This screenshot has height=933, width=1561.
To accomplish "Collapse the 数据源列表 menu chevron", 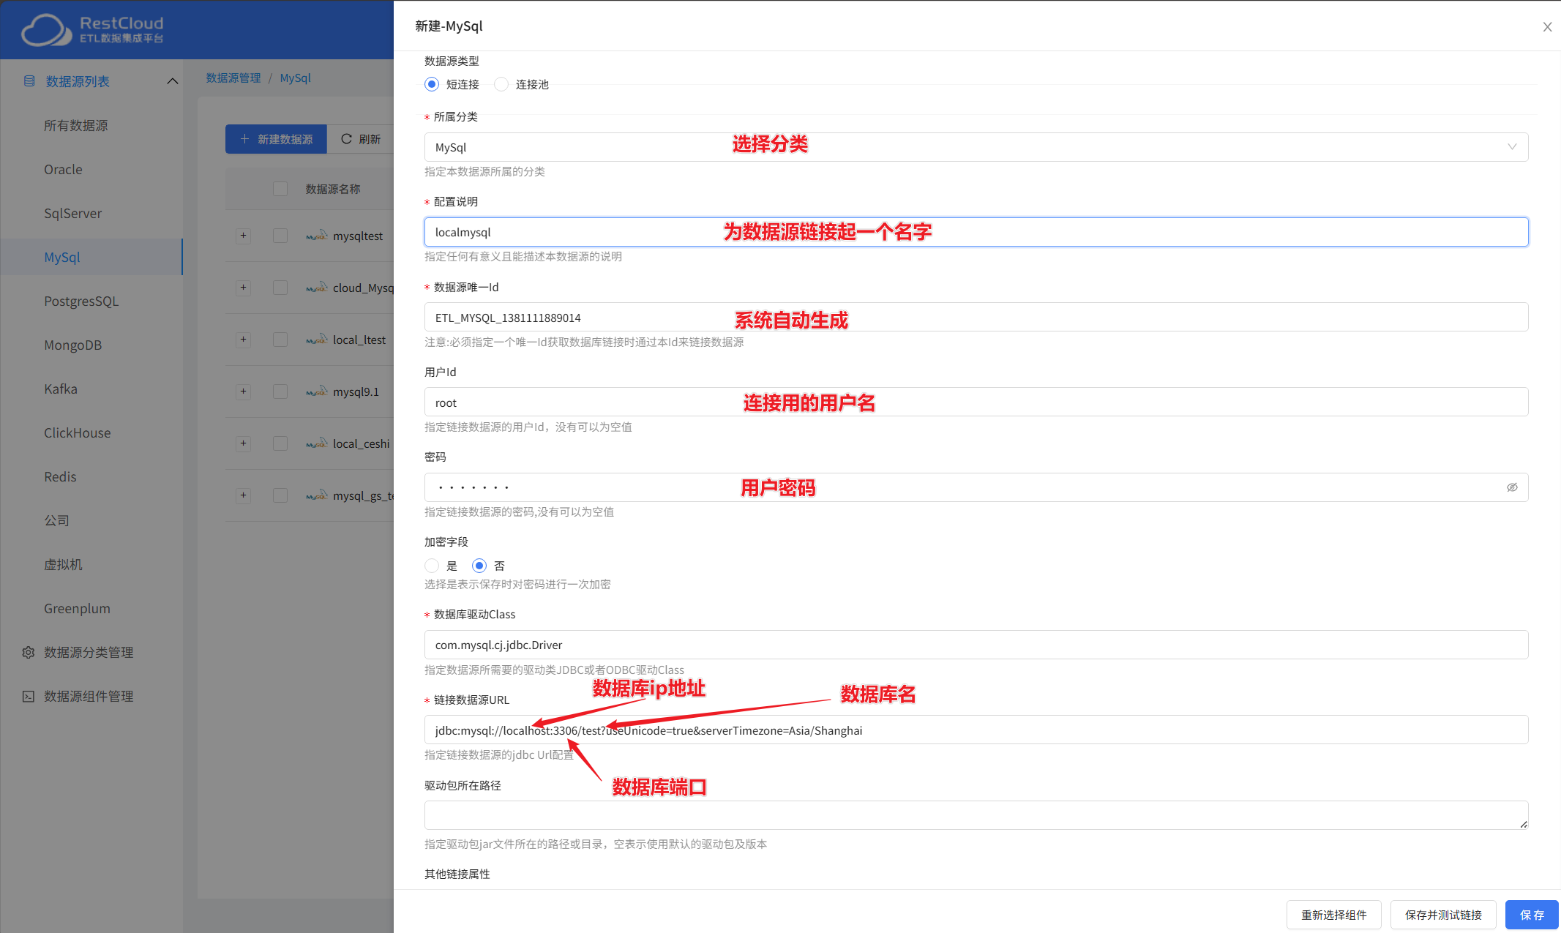I will pos(173,81).
